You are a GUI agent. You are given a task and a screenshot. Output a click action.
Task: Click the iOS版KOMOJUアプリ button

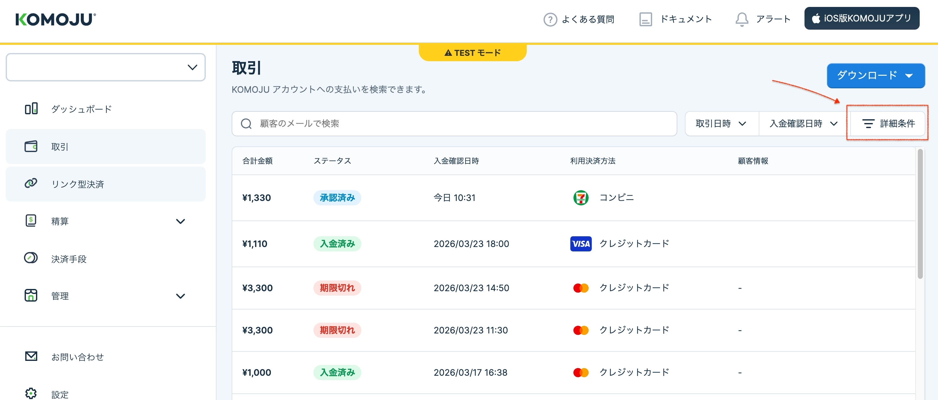pyautogui.click(x=862, y=18)
